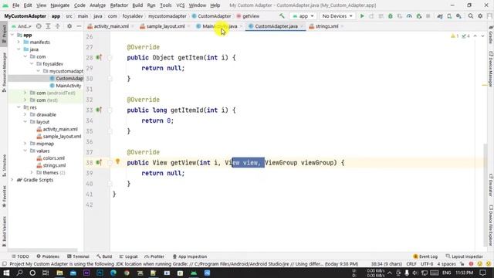
Task: Open the Layout Inspector
Action: pos(465,256)
